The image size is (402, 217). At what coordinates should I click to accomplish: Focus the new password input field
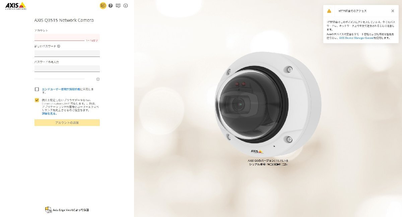67,54
